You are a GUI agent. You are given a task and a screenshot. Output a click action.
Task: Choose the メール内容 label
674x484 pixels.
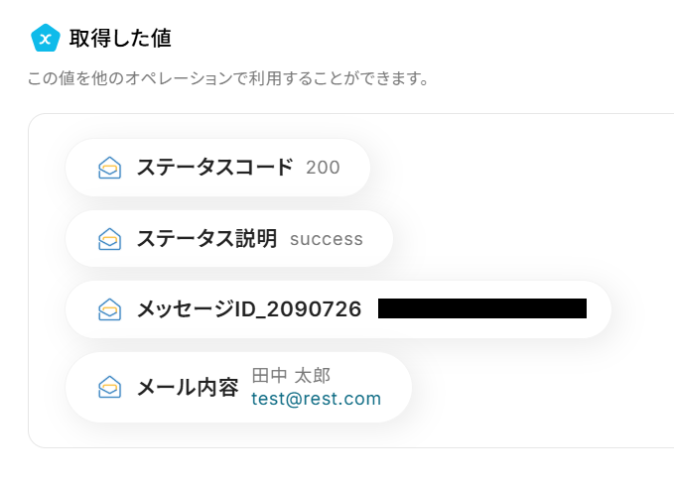tap(188, 387)
